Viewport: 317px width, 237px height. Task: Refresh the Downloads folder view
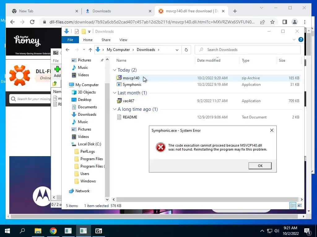186,50
